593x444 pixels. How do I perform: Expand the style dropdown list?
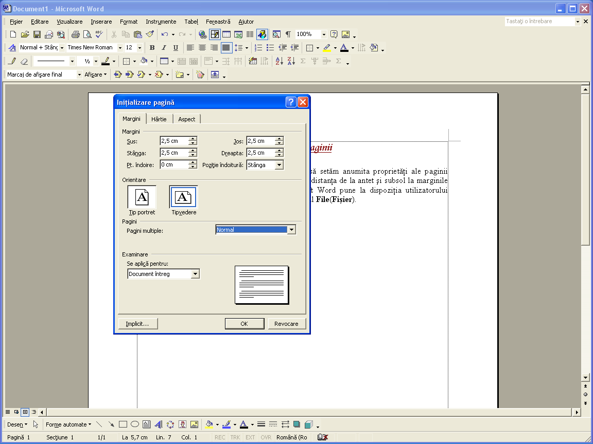pyautogui.click(x=62, y=48)
